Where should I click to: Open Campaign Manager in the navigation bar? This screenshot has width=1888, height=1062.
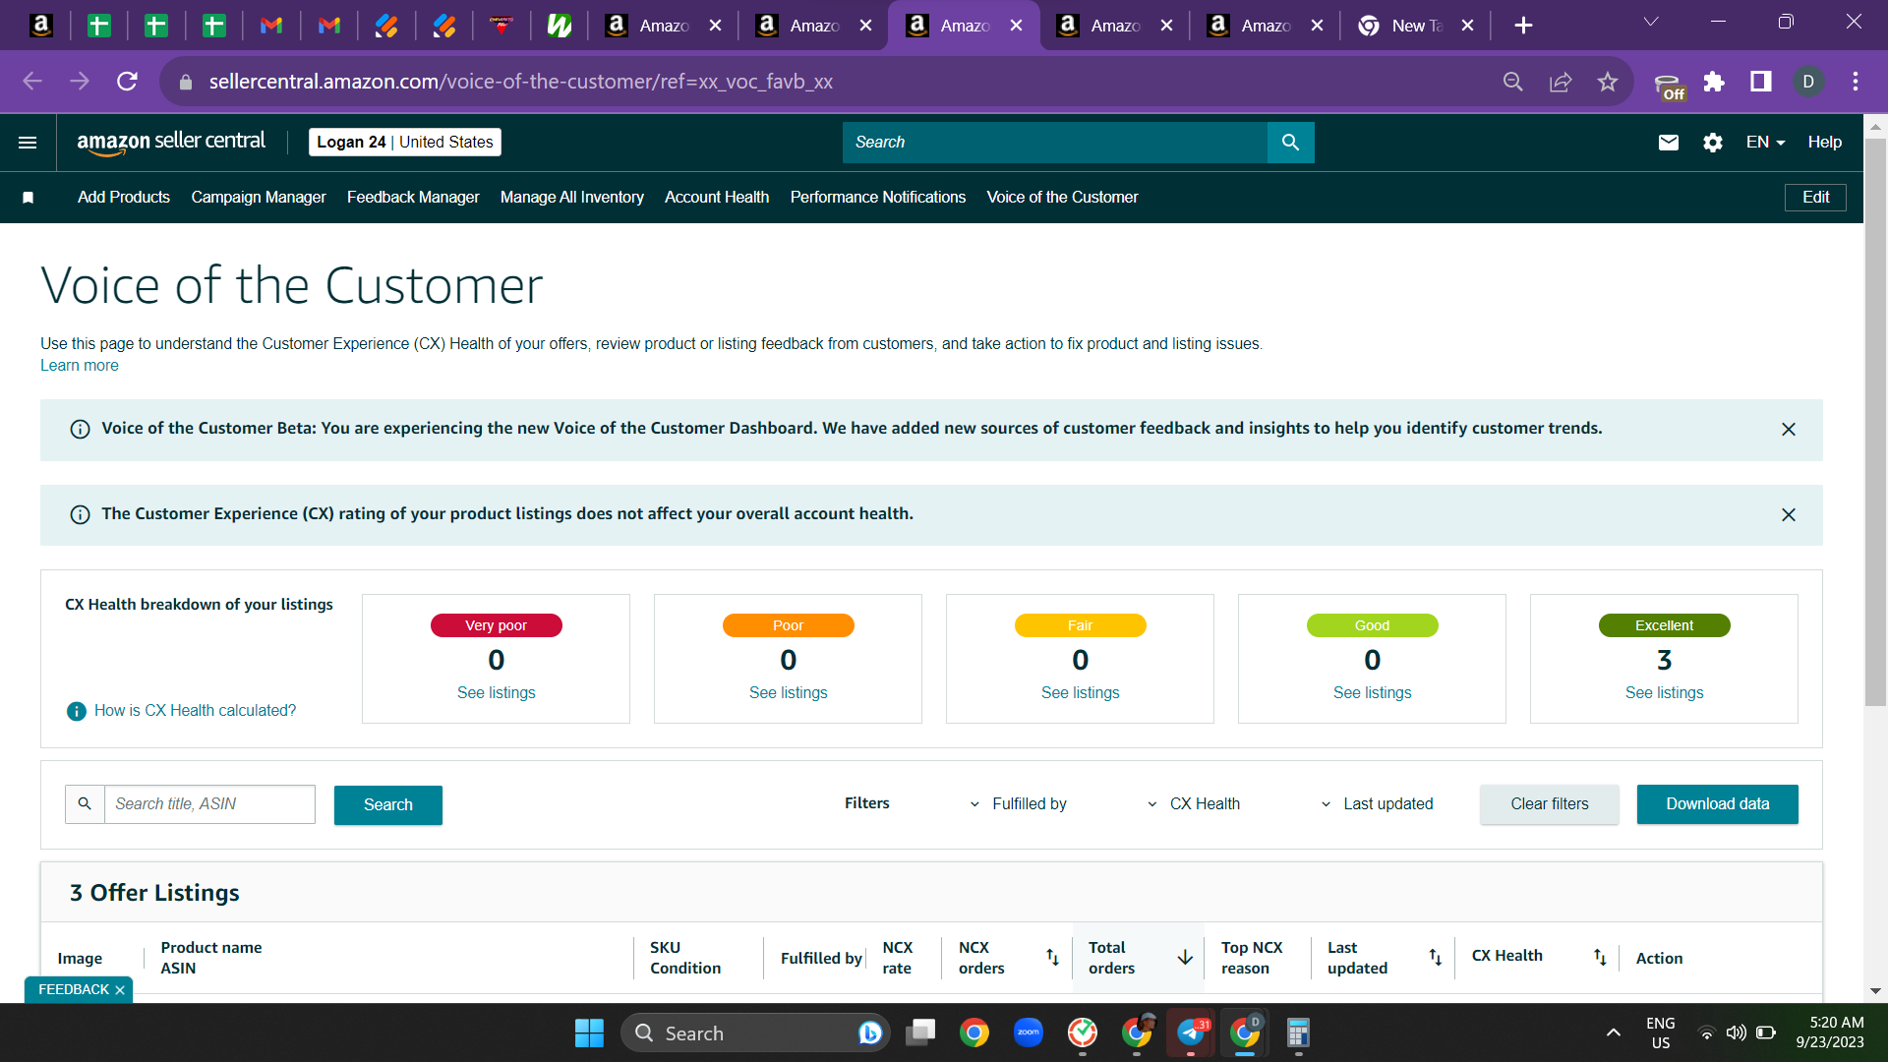point(259,198)
